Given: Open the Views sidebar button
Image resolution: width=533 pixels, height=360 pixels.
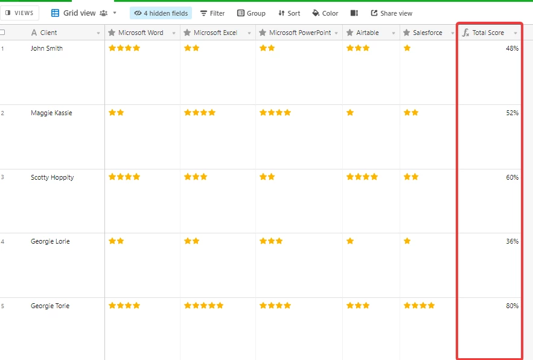Looking at the screenshot, I should pyautogui.click(x=19, y=13).
